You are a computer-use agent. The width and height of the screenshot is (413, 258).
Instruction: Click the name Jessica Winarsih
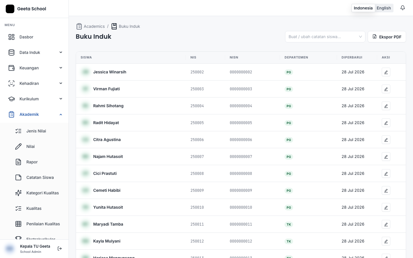click(x=110, y=72)
